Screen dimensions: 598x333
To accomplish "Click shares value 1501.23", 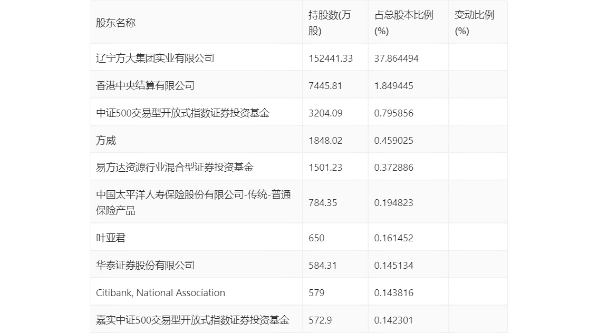I will click(325, 167).
